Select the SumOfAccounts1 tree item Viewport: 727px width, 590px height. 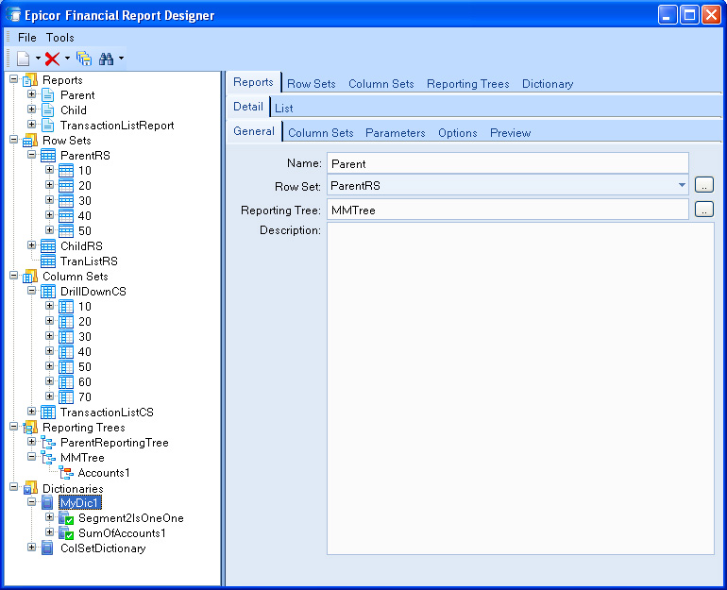(122, 533)
